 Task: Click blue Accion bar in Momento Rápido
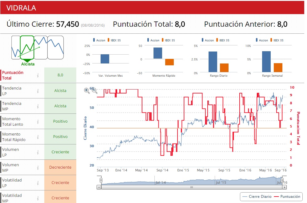point(158,53)
